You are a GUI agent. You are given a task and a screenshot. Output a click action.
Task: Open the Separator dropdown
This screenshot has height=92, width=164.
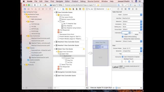coord(132,41)
